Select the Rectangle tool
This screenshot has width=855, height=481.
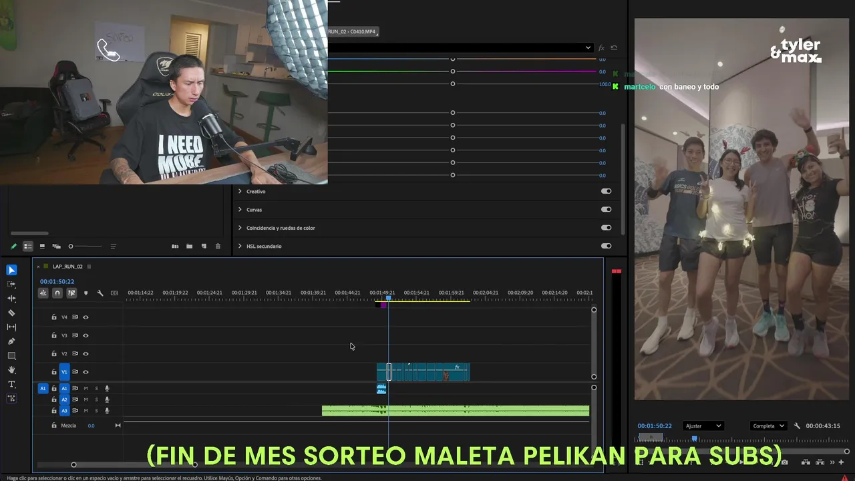click(x=11, y=355)
